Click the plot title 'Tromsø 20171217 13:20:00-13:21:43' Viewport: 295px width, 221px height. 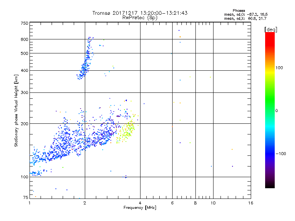coord(140,13)
